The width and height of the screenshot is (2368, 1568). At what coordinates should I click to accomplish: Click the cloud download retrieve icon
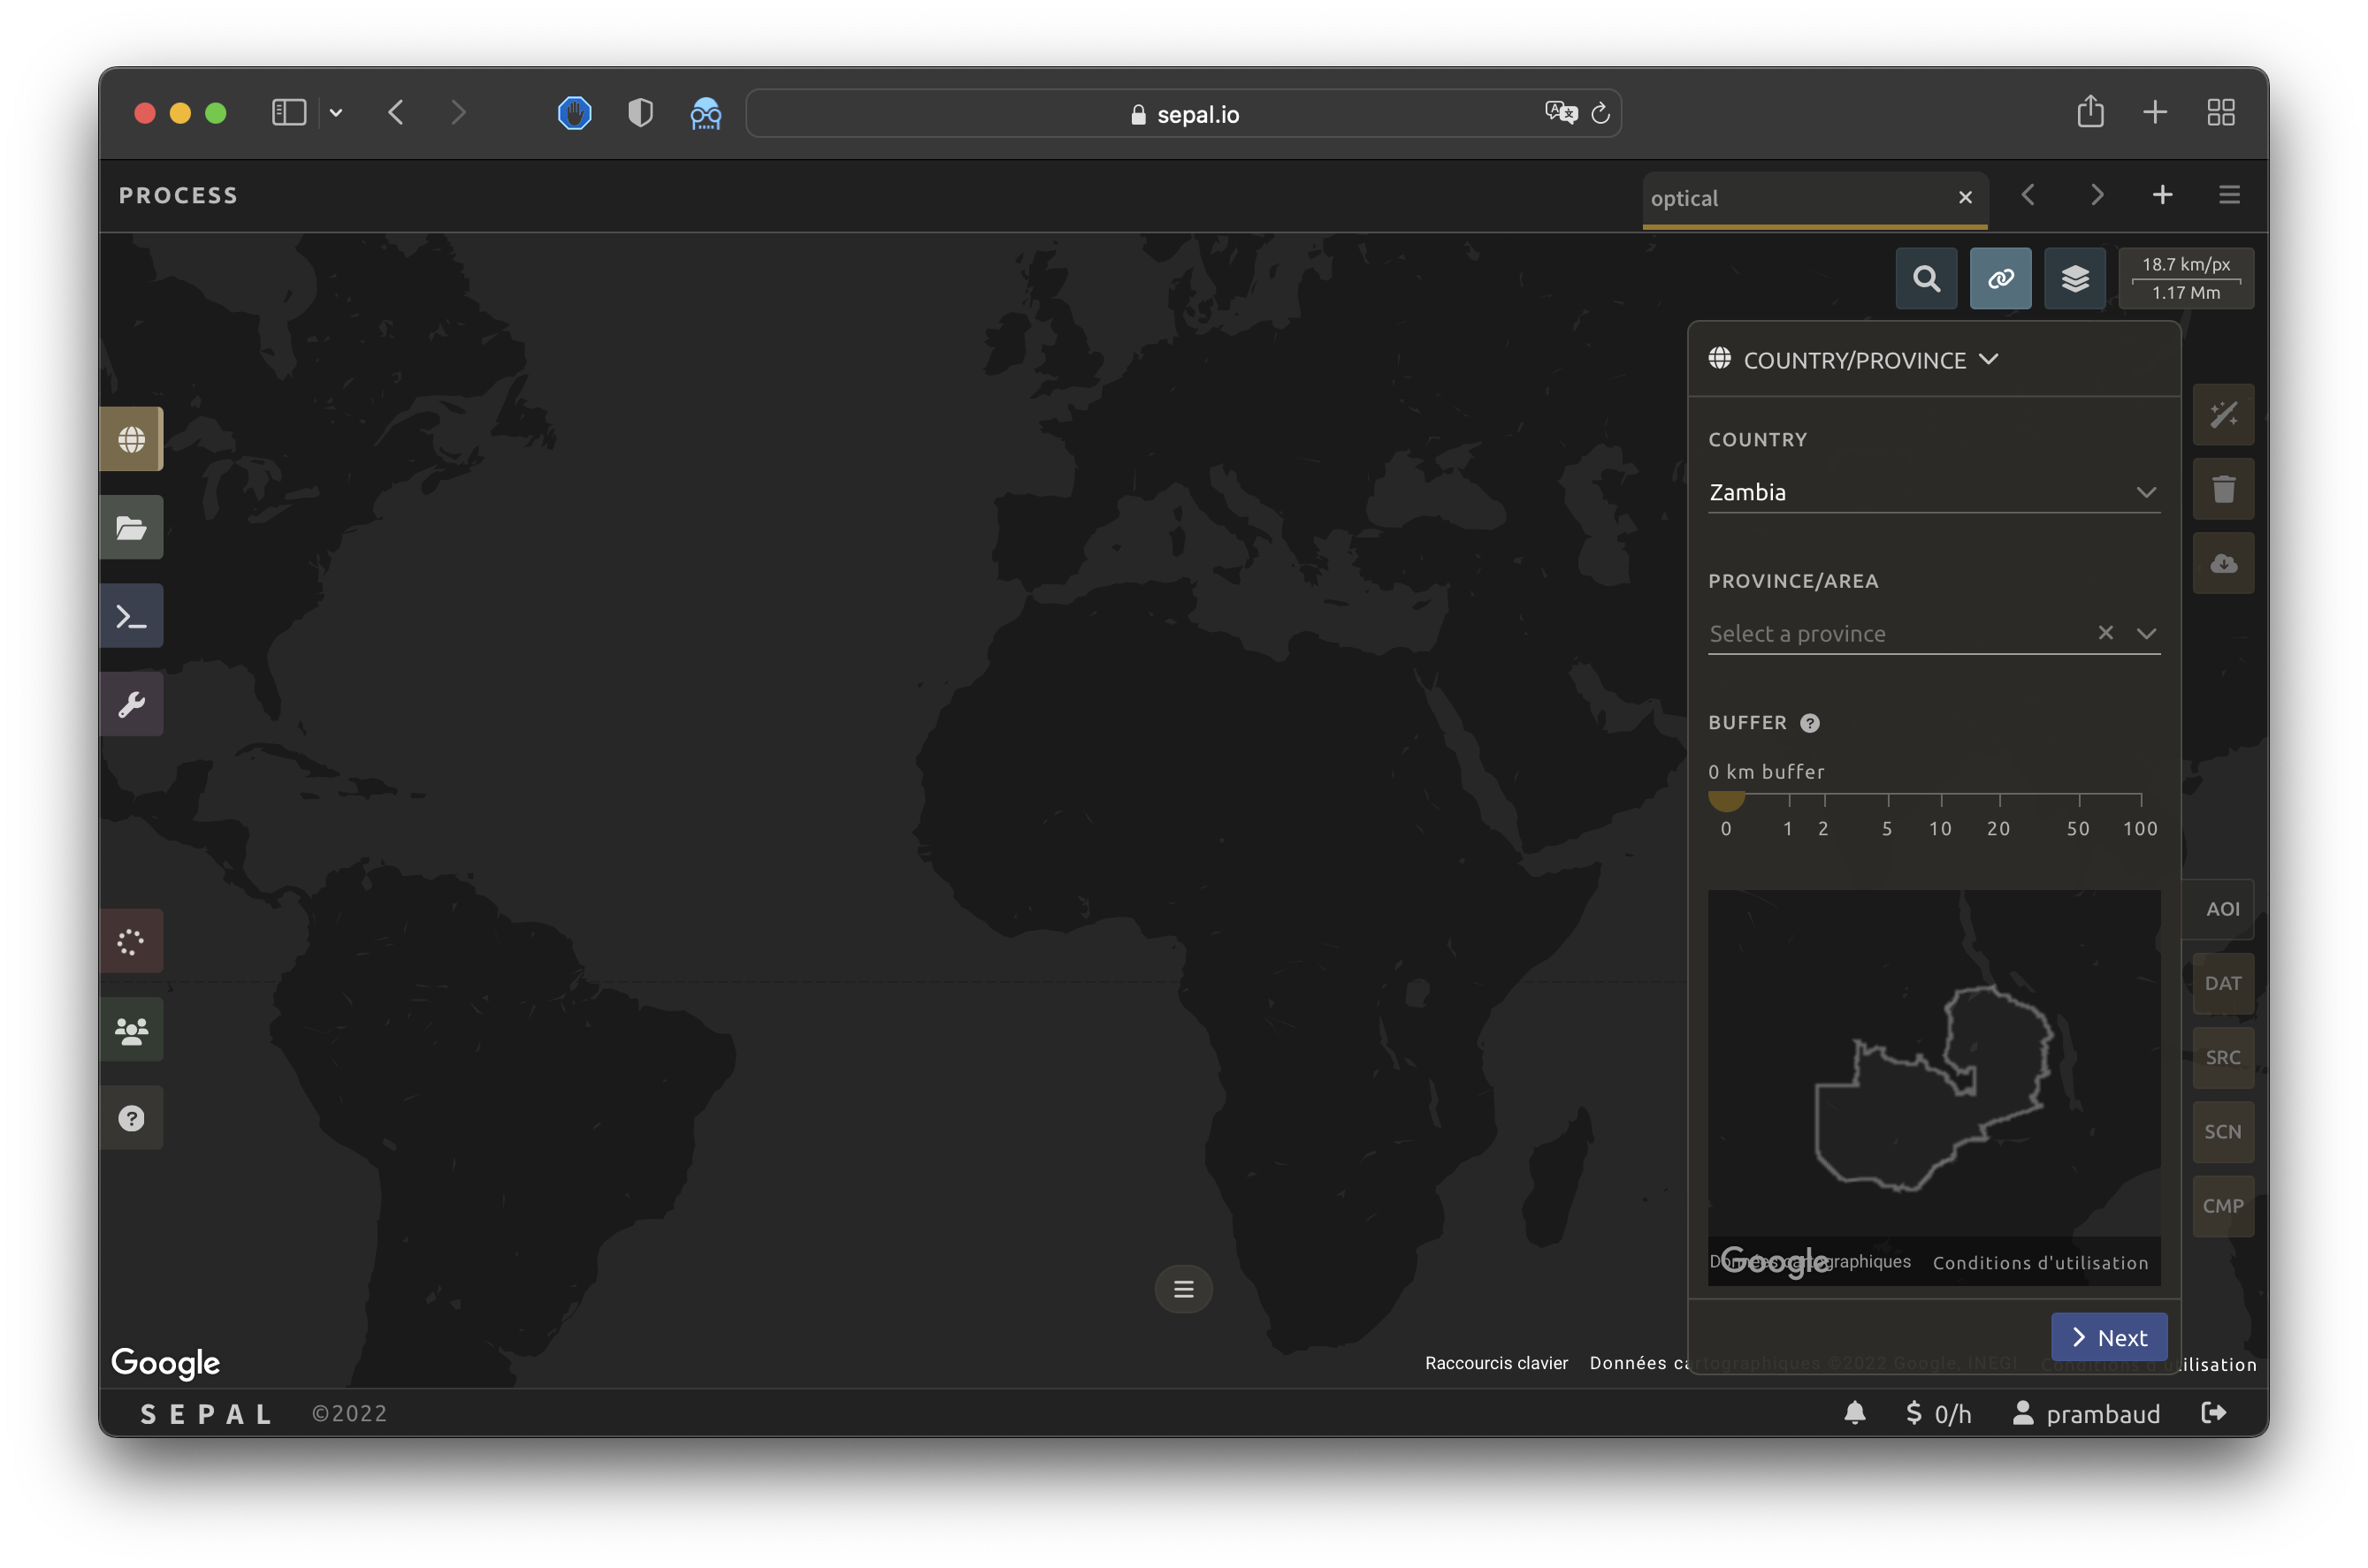[x=2223, y=563]
